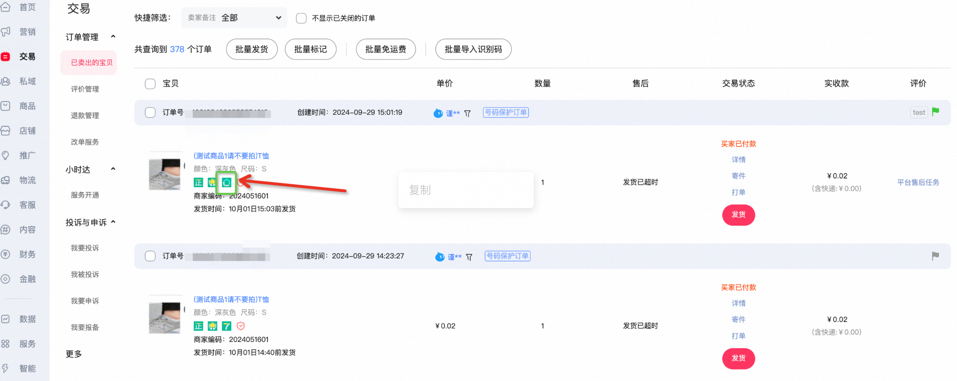Click yellow badge icon in second order item
The image size is (957, 381).
pyautogui.click(x=212, y=326)
